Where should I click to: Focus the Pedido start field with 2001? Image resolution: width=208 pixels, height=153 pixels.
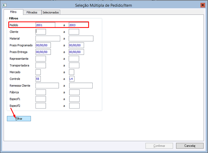[x=45, y=25]
